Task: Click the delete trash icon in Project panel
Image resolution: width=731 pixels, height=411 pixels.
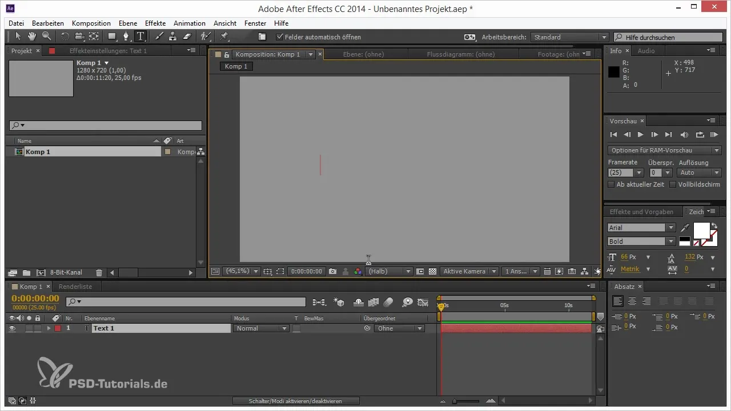Action: tap(99, 273)
